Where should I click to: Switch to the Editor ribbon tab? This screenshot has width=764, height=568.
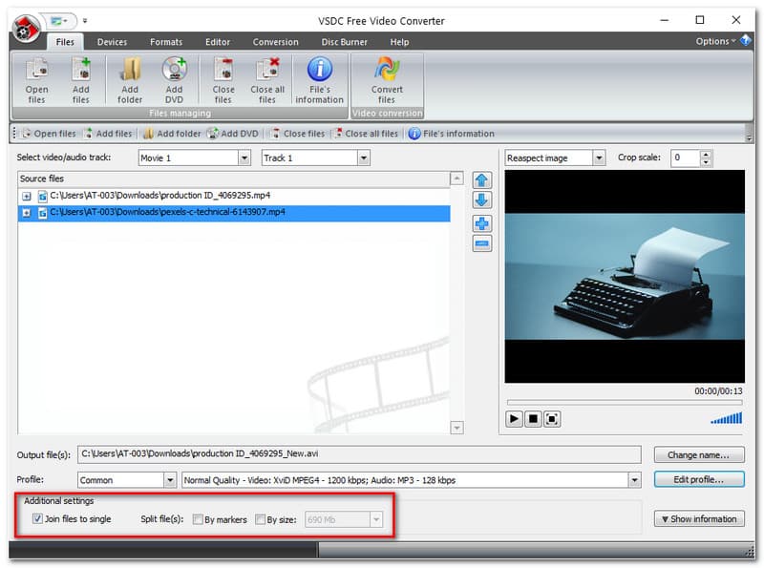tap(218, 42)
